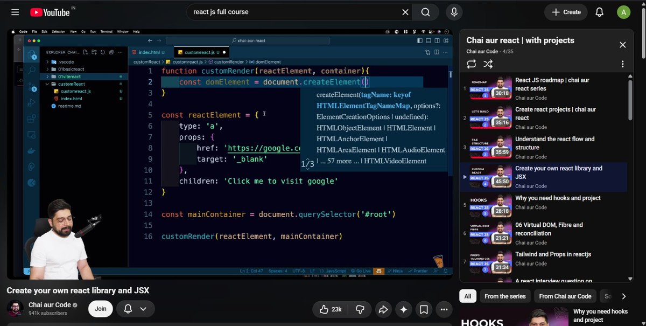Click the Go Back arrow in VS Code title bar
The height and width of the screenshot is (326, 646).
tap(150, 40)
